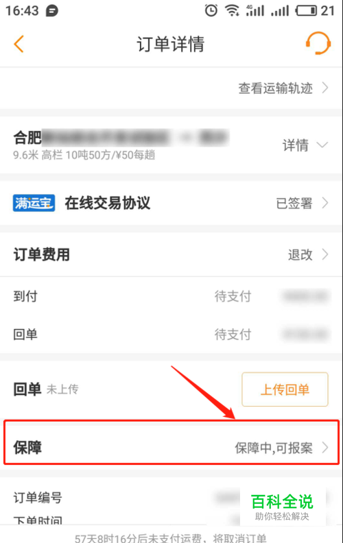This screenshot has width=343, height=543.
Task: Tap the battery indicator icon
Action: coord(306,11)
